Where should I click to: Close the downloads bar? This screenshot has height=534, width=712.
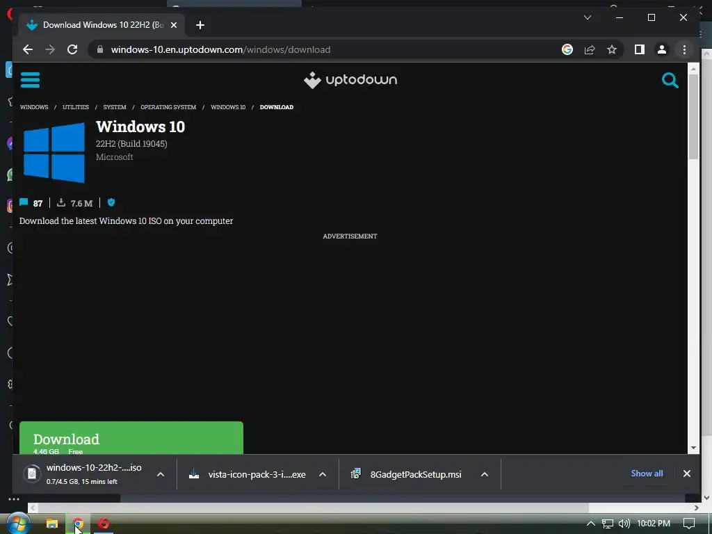(686, 474)
